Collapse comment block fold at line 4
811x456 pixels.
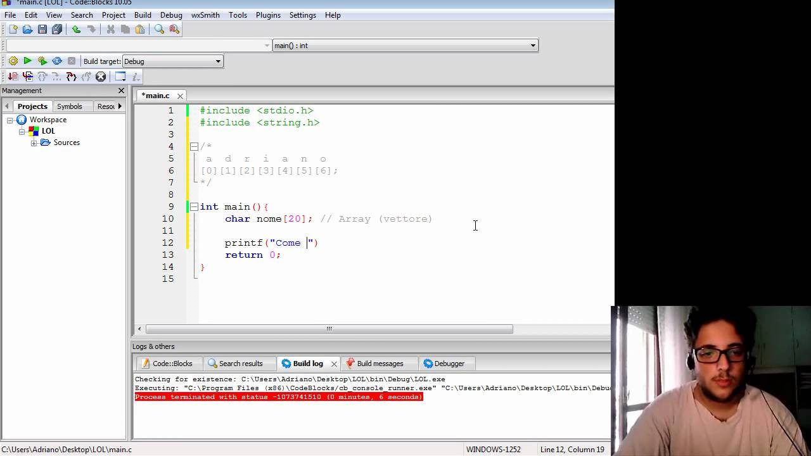[x=194, y=146]
